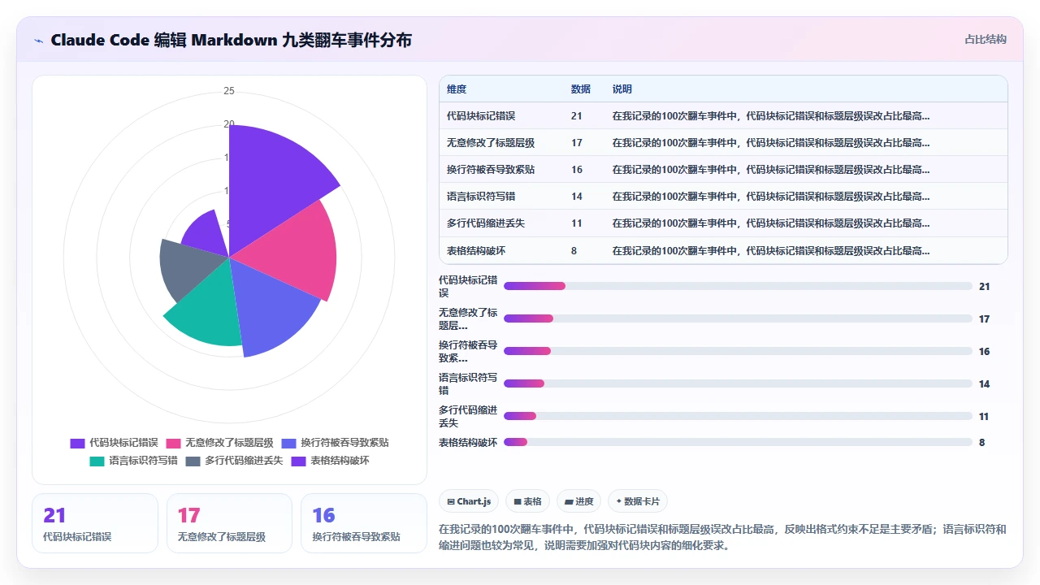Click the value 11 in the table's data column
Viewport: 1040px width, 585px height.
coord(577,223)
